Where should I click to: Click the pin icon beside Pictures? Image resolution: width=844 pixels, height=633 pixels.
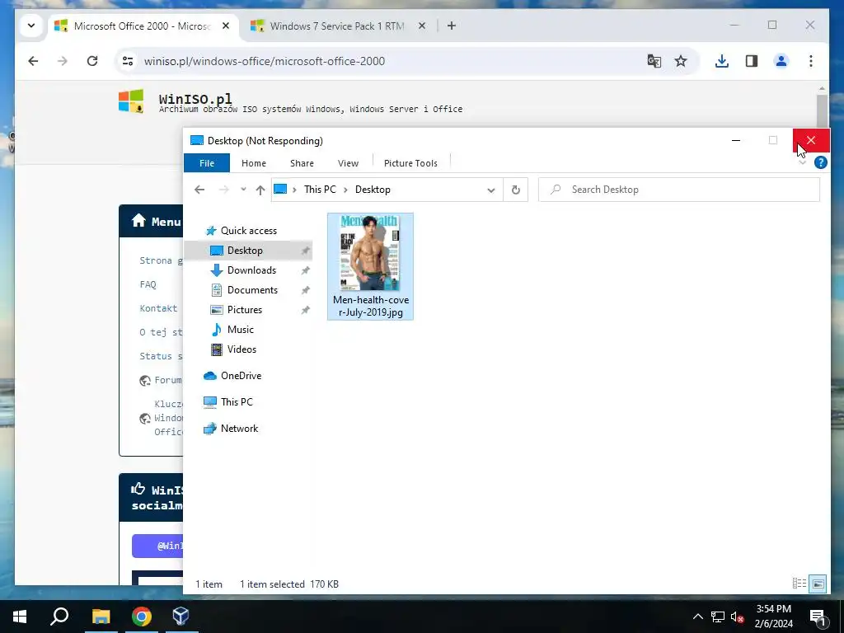[305, 310]
